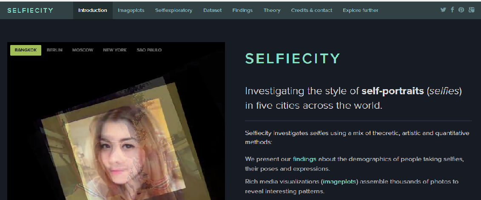The image size is (481, 200).
Task: Open the Findings nav item
Action: tap(242, 10)
